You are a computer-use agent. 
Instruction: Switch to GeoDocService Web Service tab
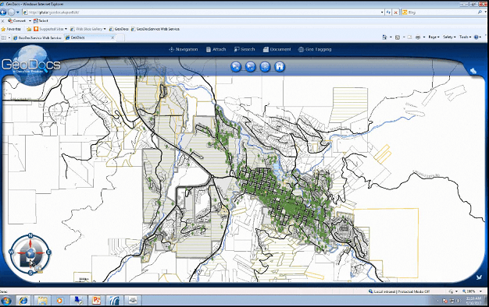point(37,37)
